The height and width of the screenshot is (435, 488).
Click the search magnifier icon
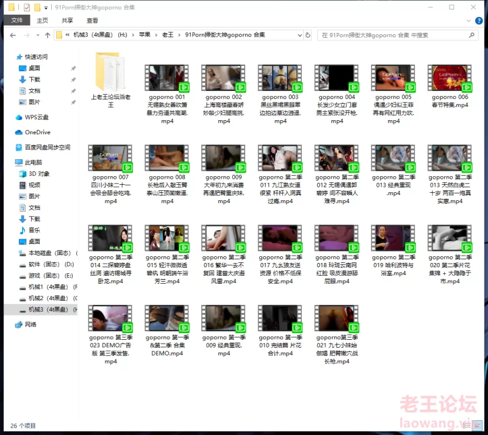point(472,35)
